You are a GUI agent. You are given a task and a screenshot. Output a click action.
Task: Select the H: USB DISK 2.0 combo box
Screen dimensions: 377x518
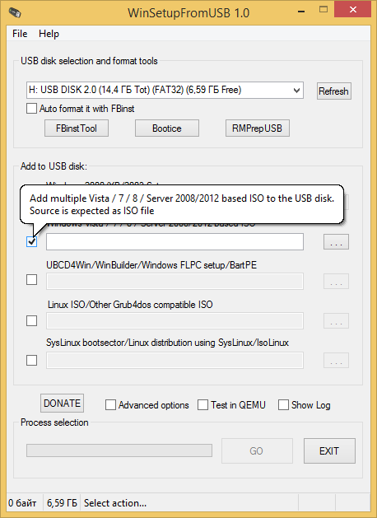(x=165, y=91)
